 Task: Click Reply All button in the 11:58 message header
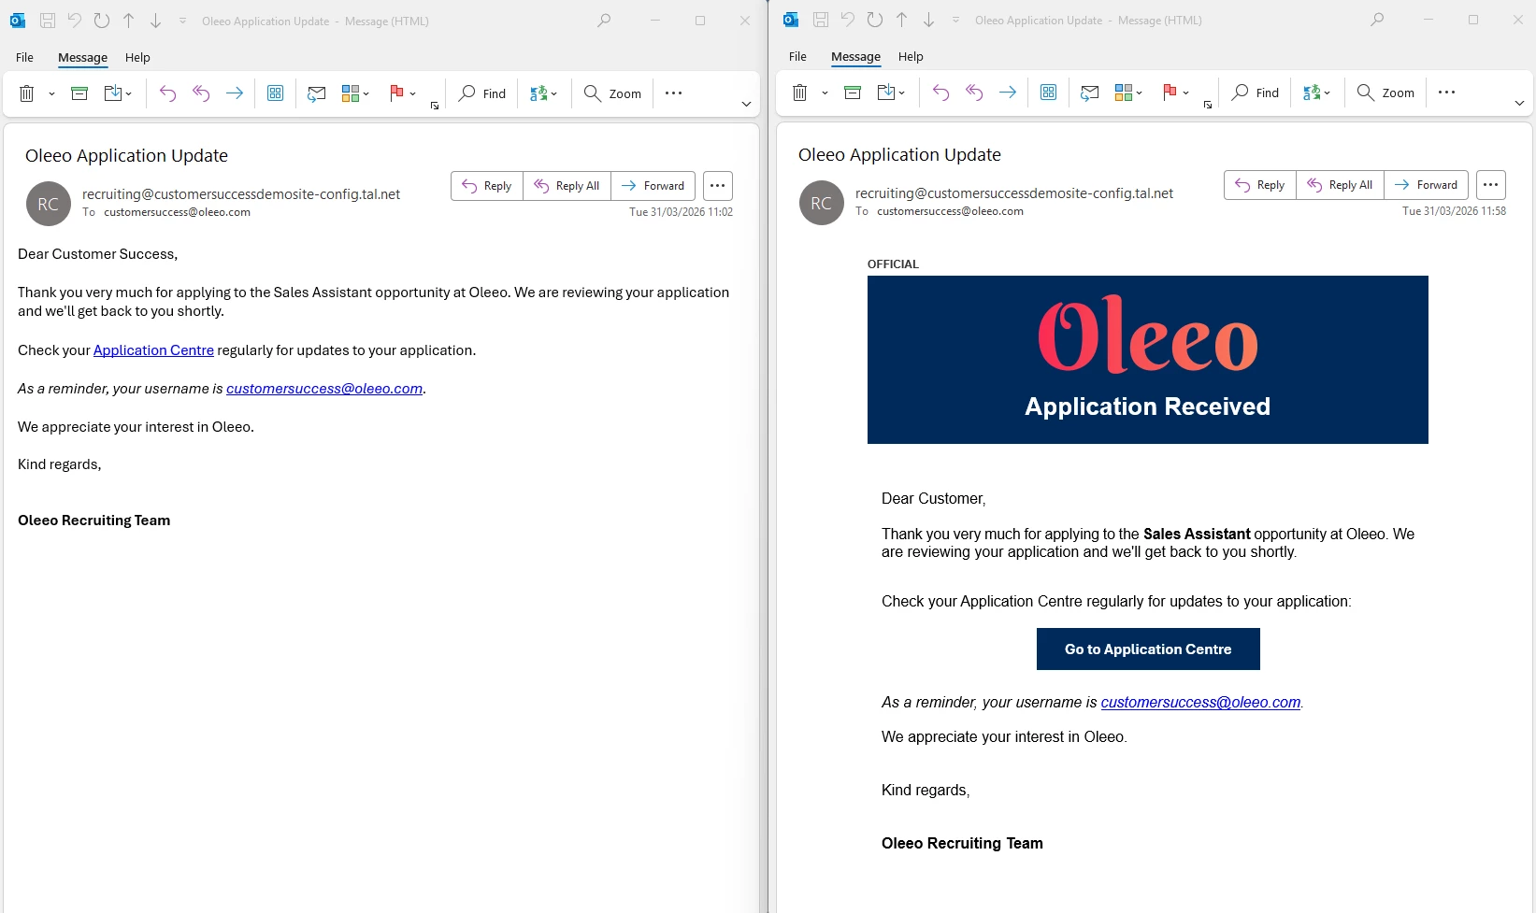tap(1341, 185)
